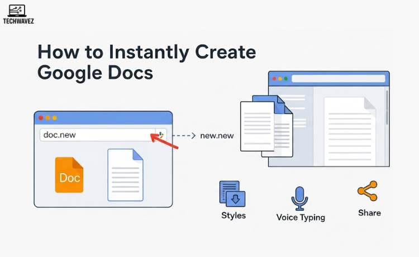Click the Styles icon

pos(232,194)
